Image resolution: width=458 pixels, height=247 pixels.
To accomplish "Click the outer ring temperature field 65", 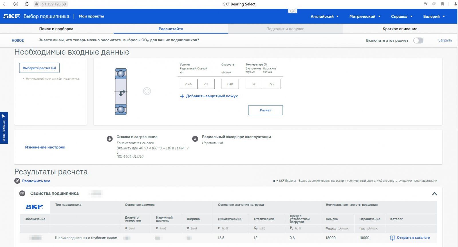I will [272, 84].
